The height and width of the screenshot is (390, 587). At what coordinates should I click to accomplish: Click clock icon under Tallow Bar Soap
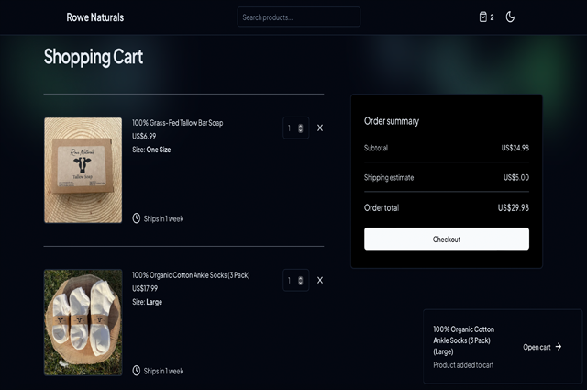point(137,218)
